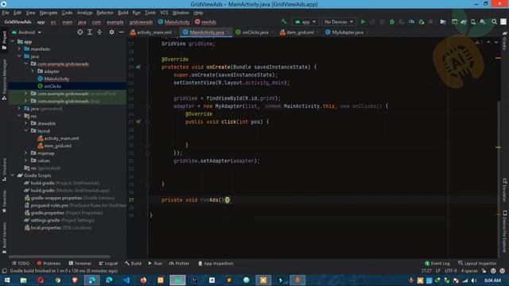
Task: Select MainActivity in project tree
Action: point(56,79)
